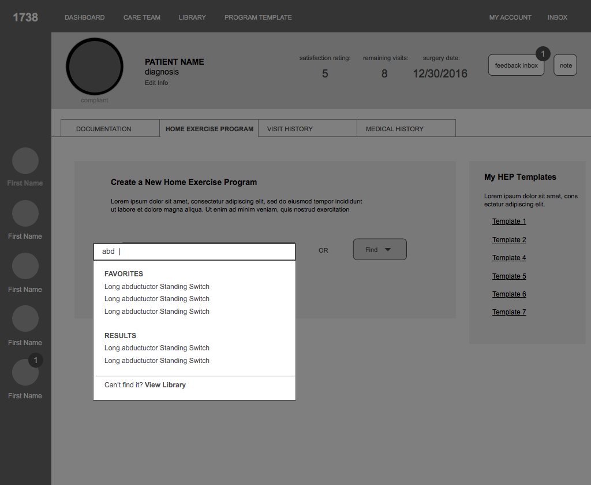Click the patient profile photo circle
The height and width of the screenshot is (485, 591).
point(95,66)
